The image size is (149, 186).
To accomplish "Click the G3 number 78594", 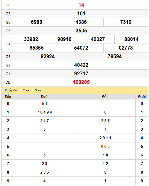I will (115, 56).
